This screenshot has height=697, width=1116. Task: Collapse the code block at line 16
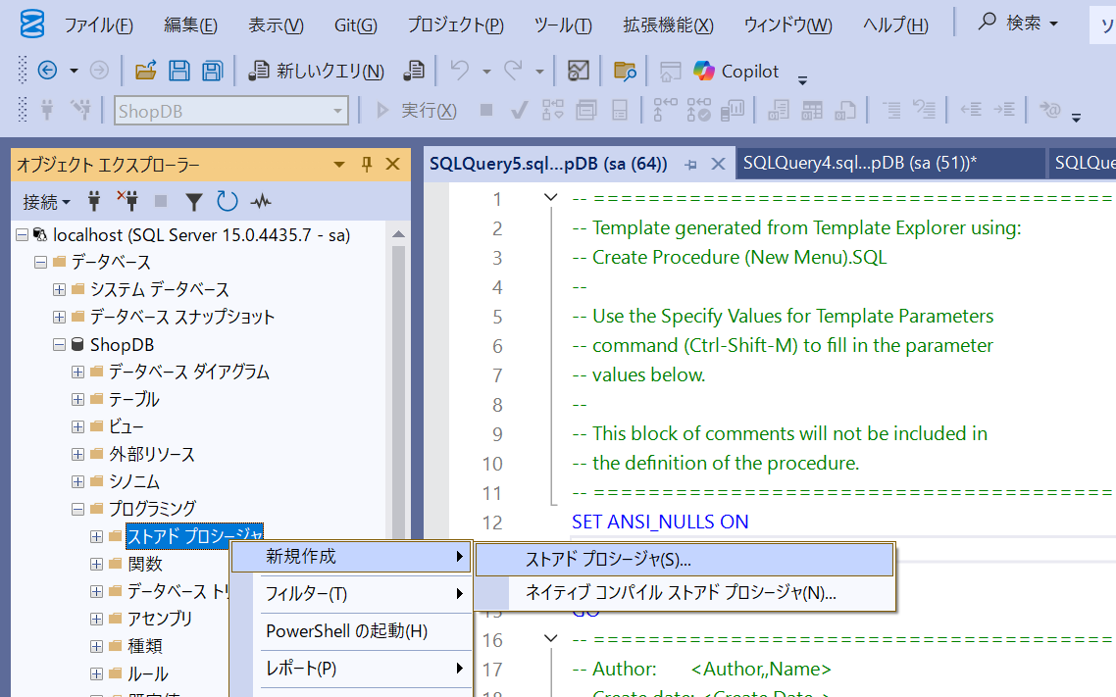click(x=550, y=638)
